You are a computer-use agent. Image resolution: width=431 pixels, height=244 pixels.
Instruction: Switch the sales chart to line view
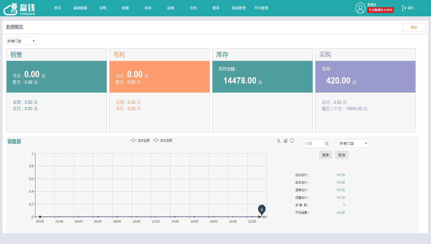pyautogui.click(x=279, y=141)
